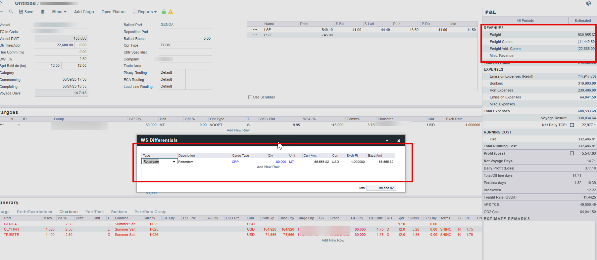The image size is (597, 260).
Task: Click the Open Fixture button
Action: [x=113, y=12]
